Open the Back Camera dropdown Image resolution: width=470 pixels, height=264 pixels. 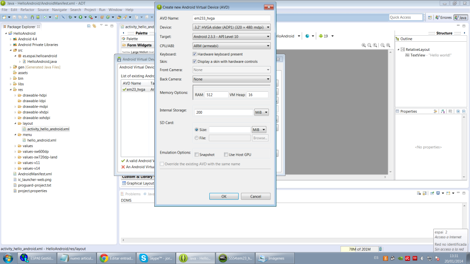[232, 79]
